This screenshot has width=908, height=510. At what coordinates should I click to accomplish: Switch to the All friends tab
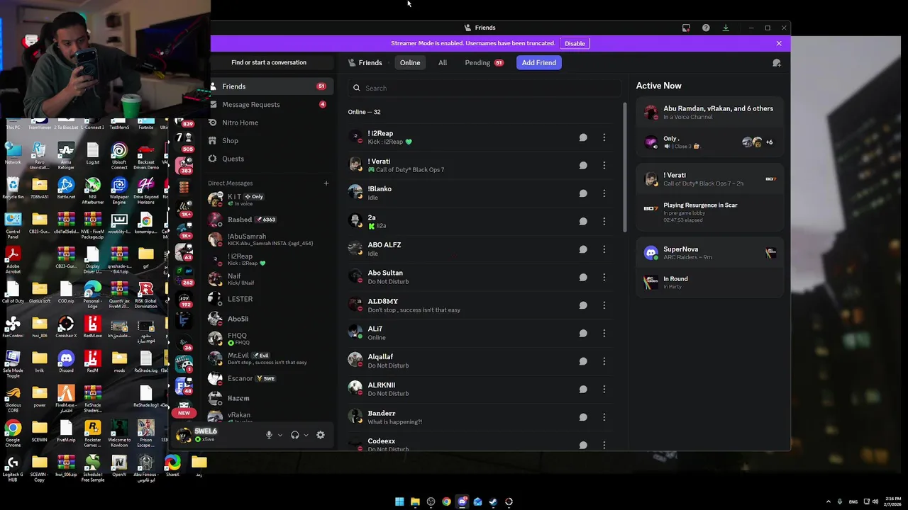pos(443,62)
